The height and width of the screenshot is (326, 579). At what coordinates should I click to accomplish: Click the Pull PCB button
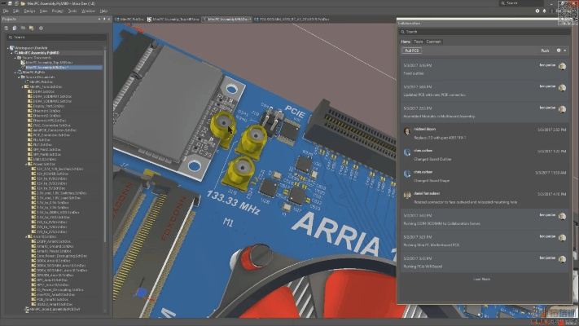click(411, 51)
